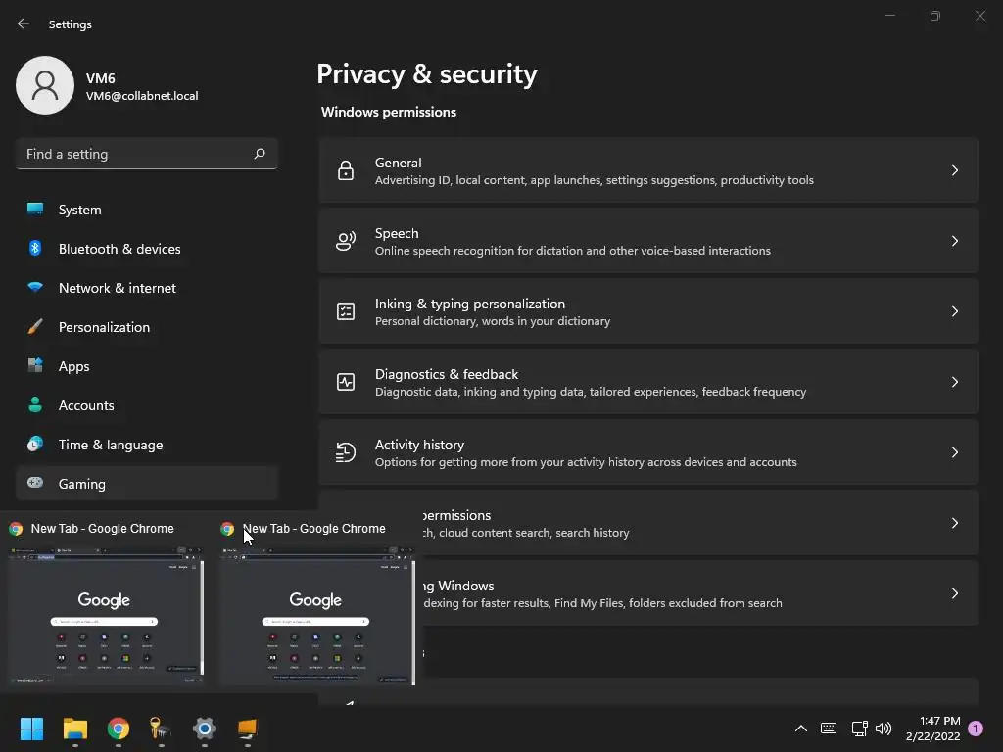
Task: Click the Settings back arrow icon
Action: [24, 24]
